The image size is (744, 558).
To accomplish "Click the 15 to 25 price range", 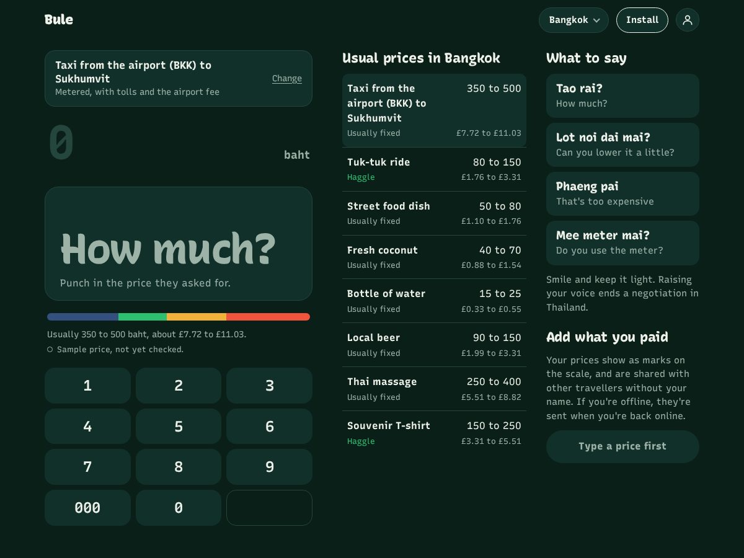I will (x=500, y=294).
